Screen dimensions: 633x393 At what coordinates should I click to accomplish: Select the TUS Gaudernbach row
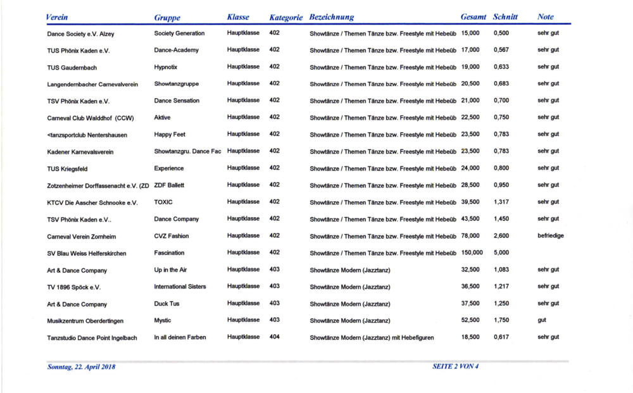pyautogui.click(x=308, y=67)
